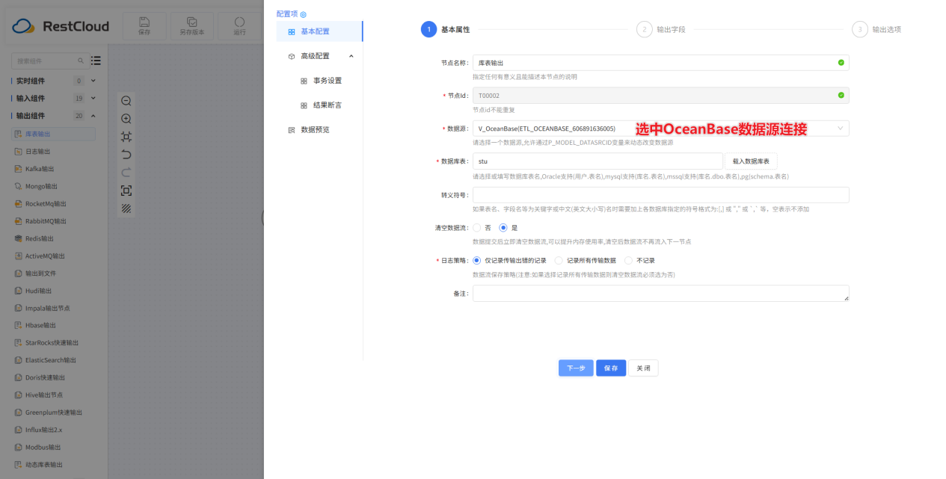Click the zoom out canvas icon

(x=126, y=101)
